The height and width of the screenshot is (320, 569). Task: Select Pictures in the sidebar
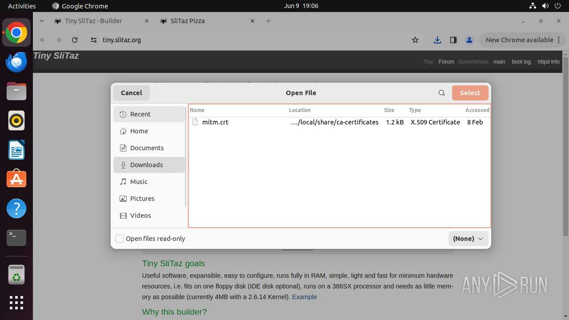[x=149, y=199]
